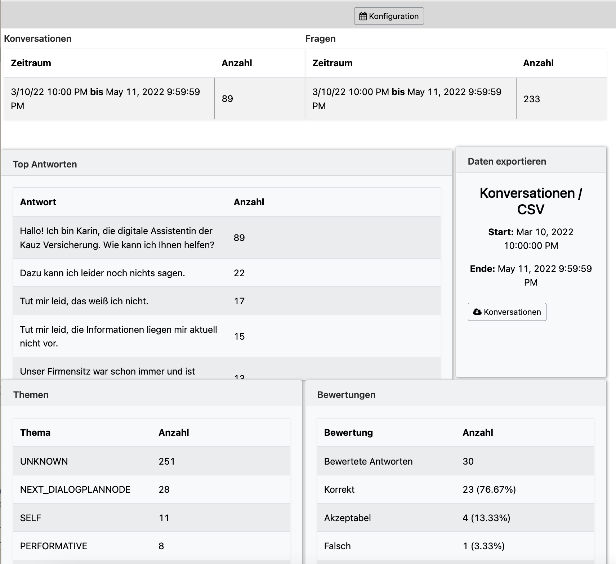Click Zeitraum header in Fragen table

[x=332, y=63]
